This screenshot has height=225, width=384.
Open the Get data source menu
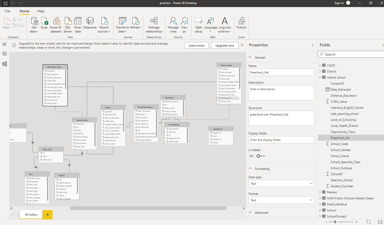click(34, 25)
